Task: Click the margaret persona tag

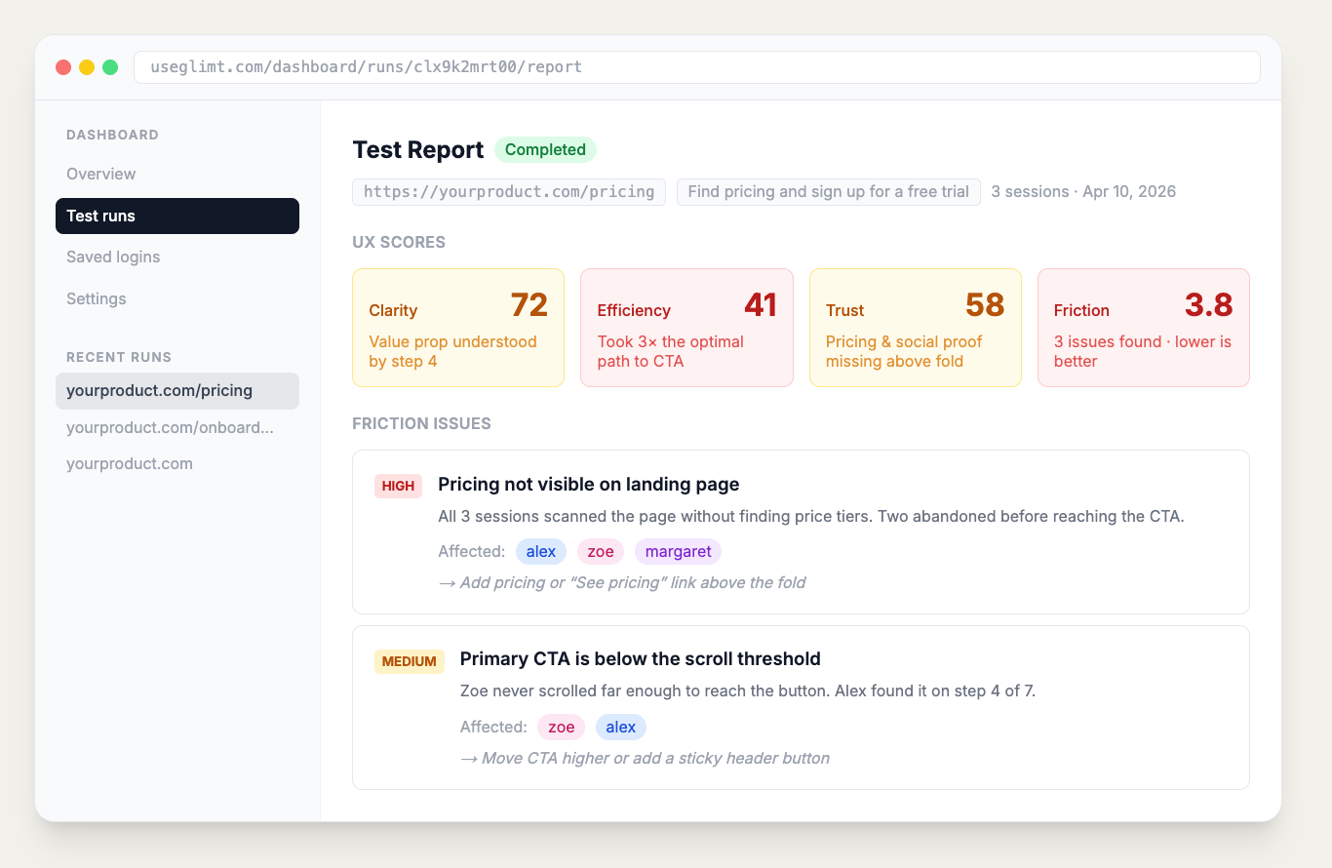Action: [x=679, y=551]
